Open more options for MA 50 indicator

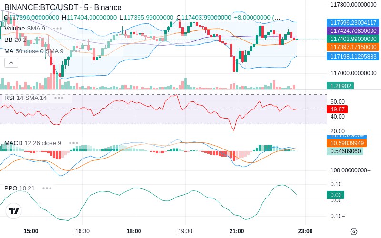pos(77,51)
